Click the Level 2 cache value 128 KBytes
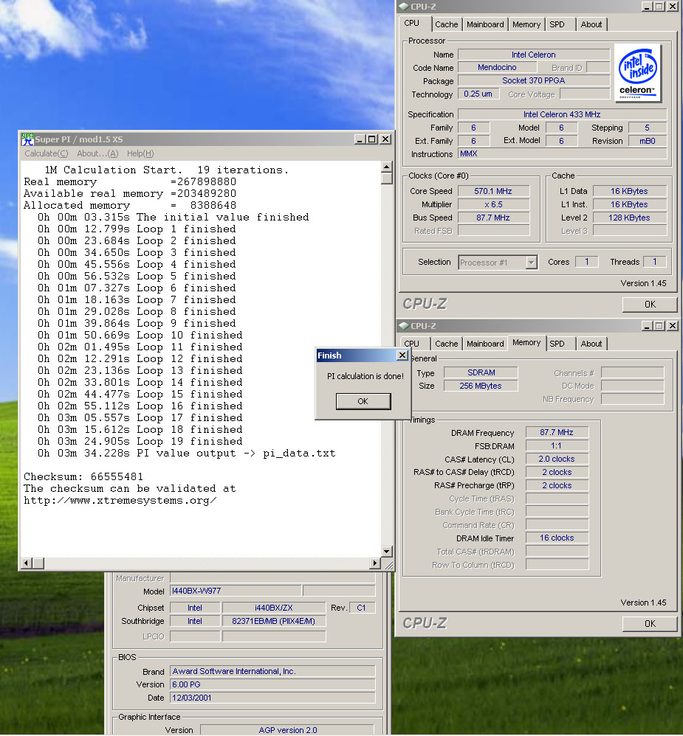The width and height of the screenshot is (683, 736). (x=629, y=218)
